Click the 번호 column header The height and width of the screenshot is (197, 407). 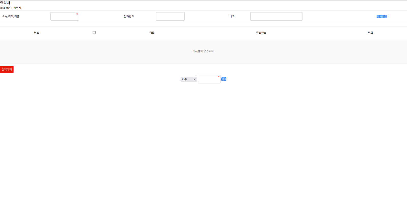pyautogui.click(x=37, y=33)
